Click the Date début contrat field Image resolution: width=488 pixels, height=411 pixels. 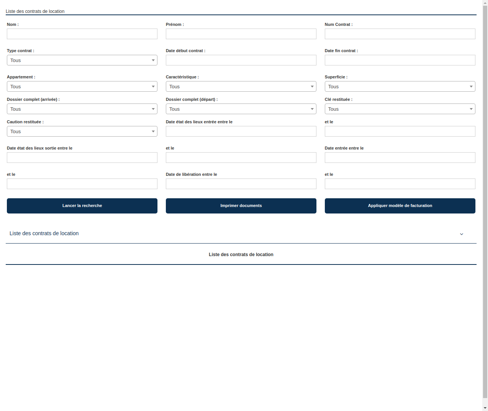click(x=241, y=60)
